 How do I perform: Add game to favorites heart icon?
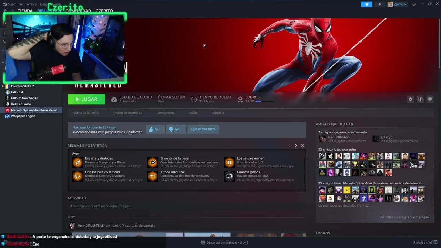coord(430,99)
